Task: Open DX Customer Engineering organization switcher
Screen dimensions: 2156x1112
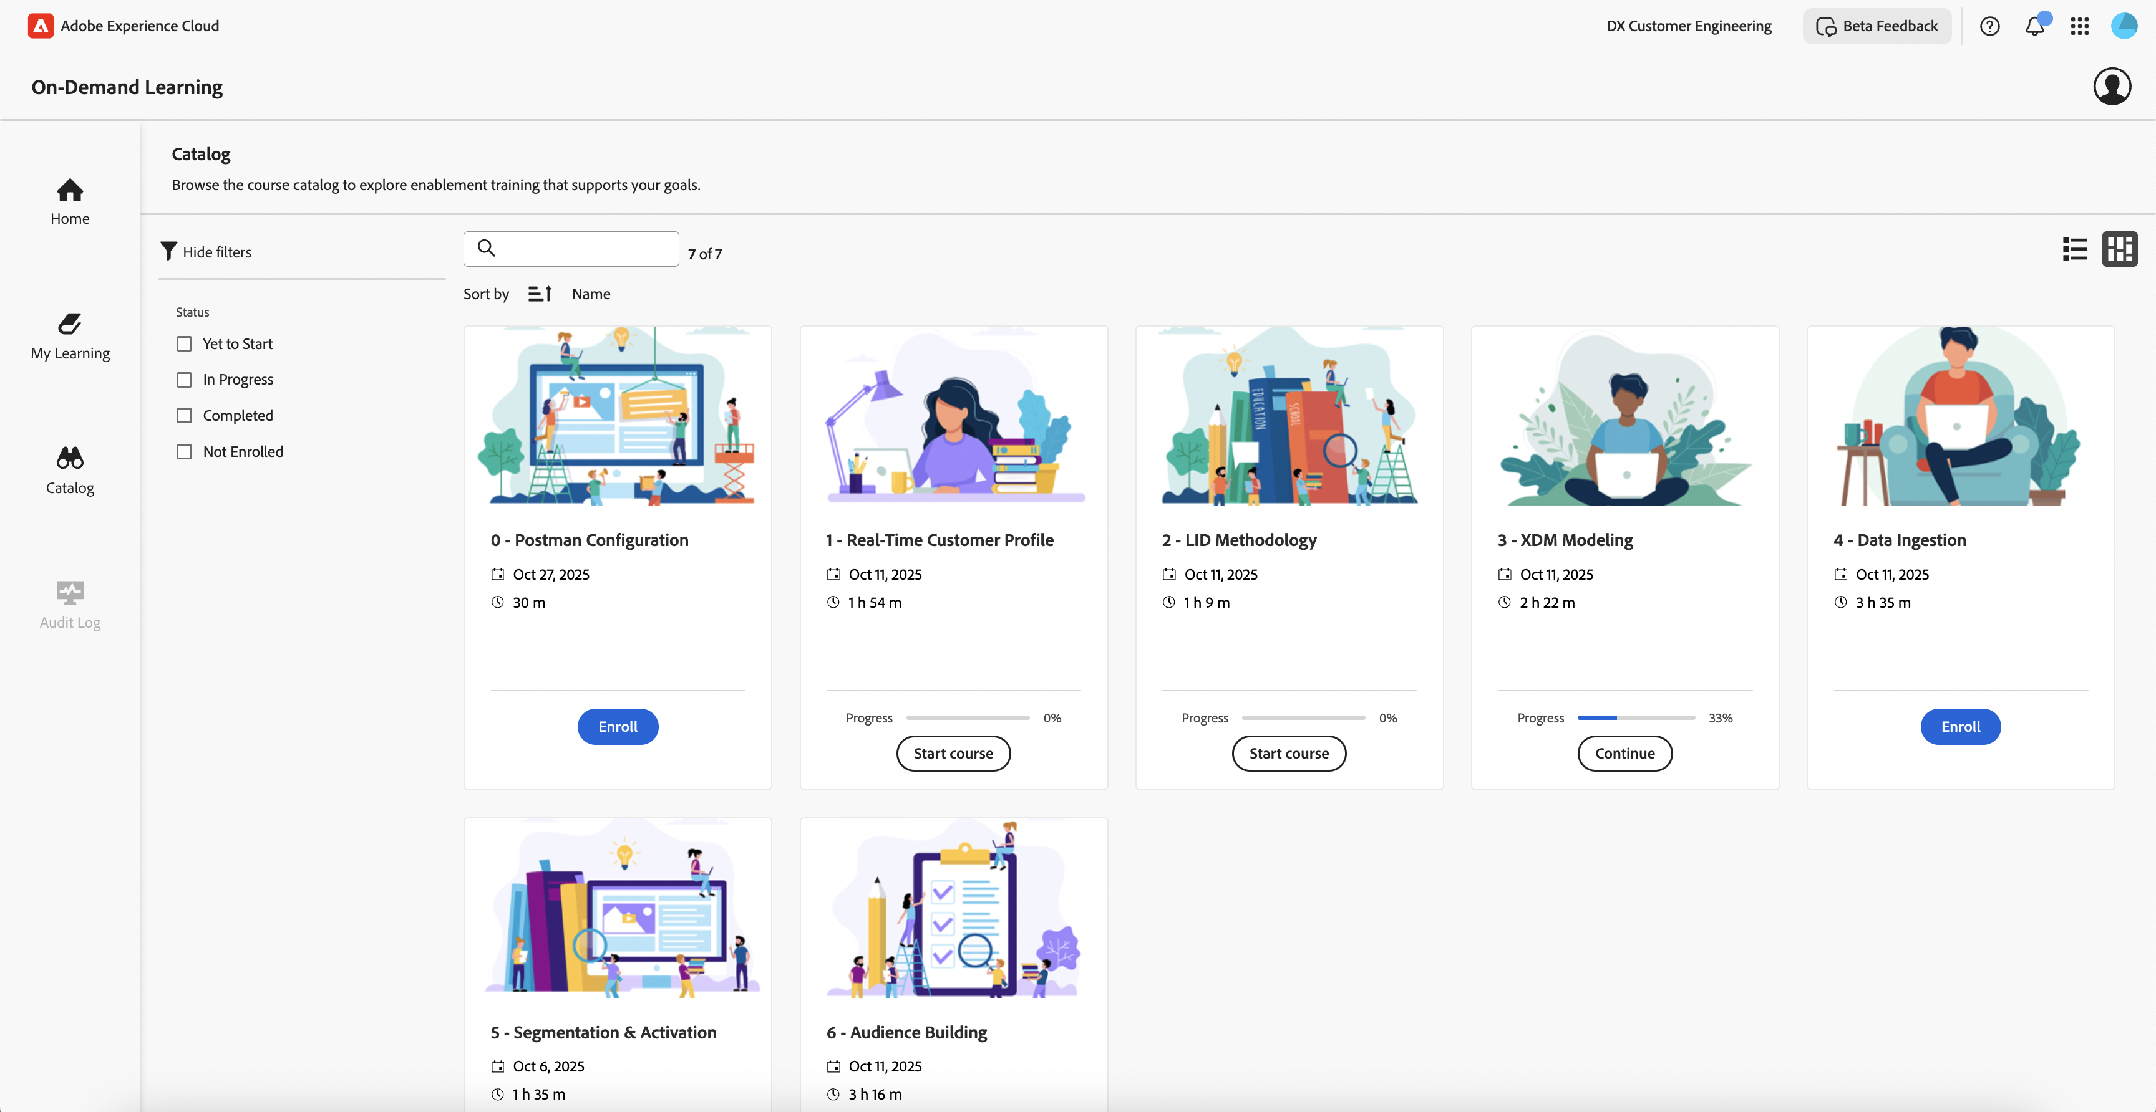Action: pyautogui.click(x=1688, y=26)
